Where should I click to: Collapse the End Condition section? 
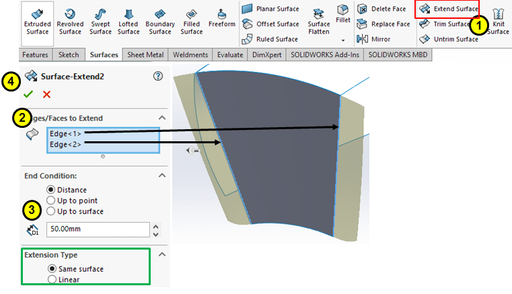(x=161, y=176)
